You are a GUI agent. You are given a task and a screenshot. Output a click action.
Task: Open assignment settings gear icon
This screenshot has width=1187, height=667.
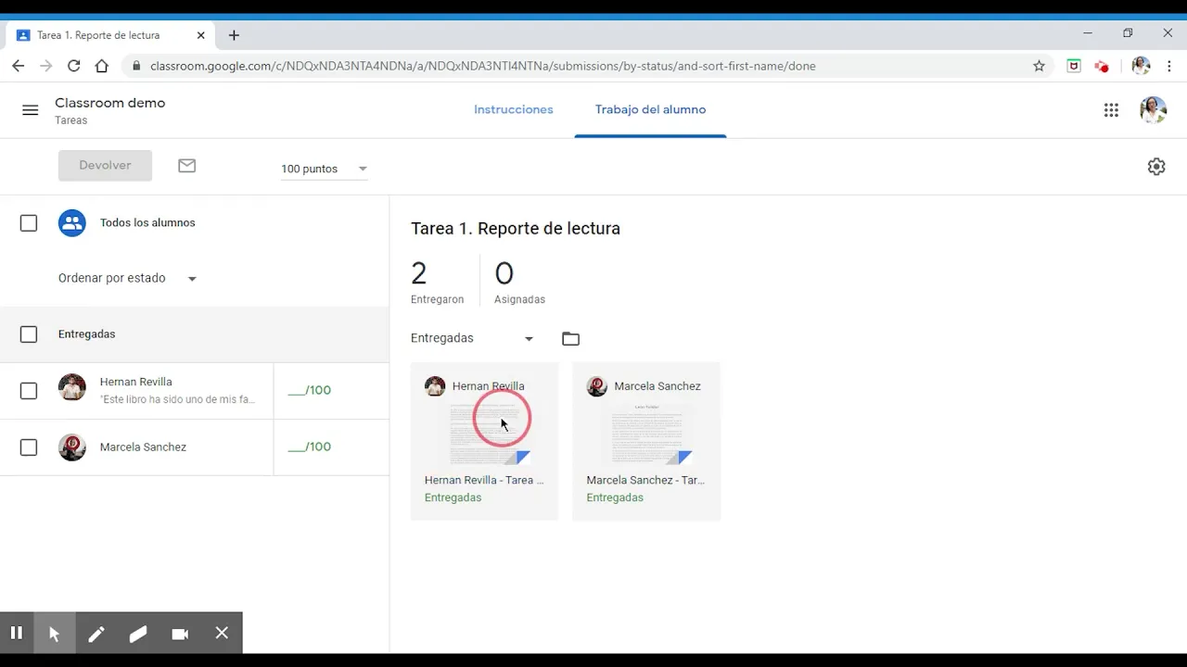tap(1156, 167)
